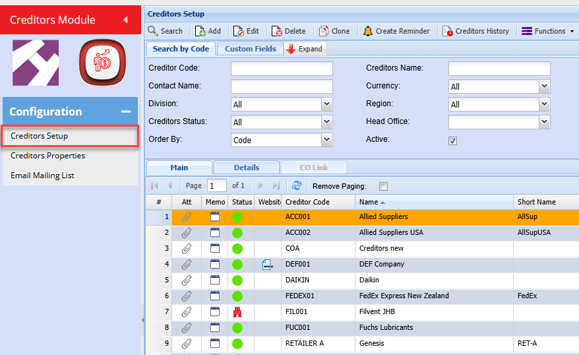
Task: Open memo icon for the Daikin row
Action: pos(215,280)
